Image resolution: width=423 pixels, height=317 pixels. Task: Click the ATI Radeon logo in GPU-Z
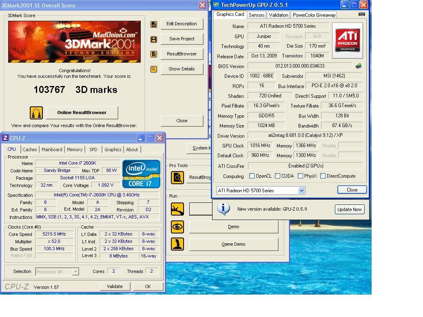[x=348, y=40]
